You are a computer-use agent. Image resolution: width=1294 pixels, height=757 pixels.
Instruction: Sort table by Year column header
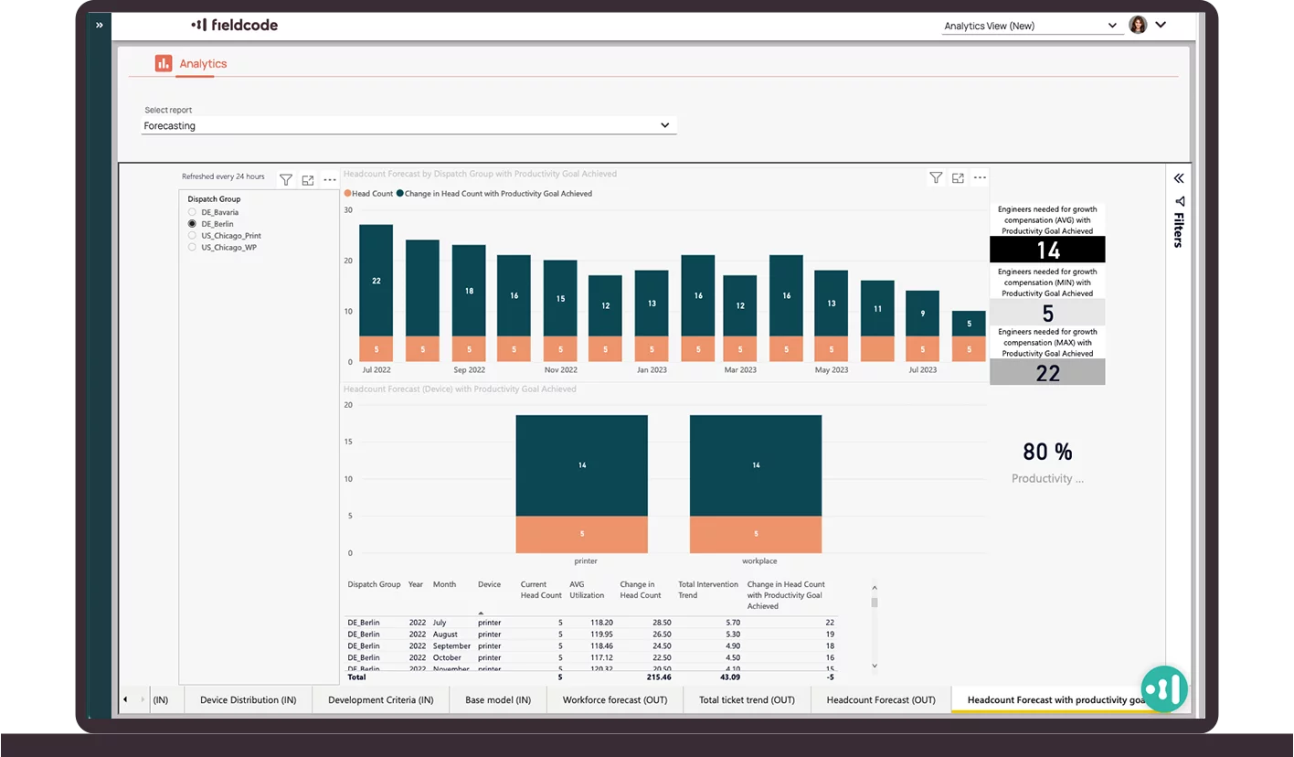[x=416, y=584]
